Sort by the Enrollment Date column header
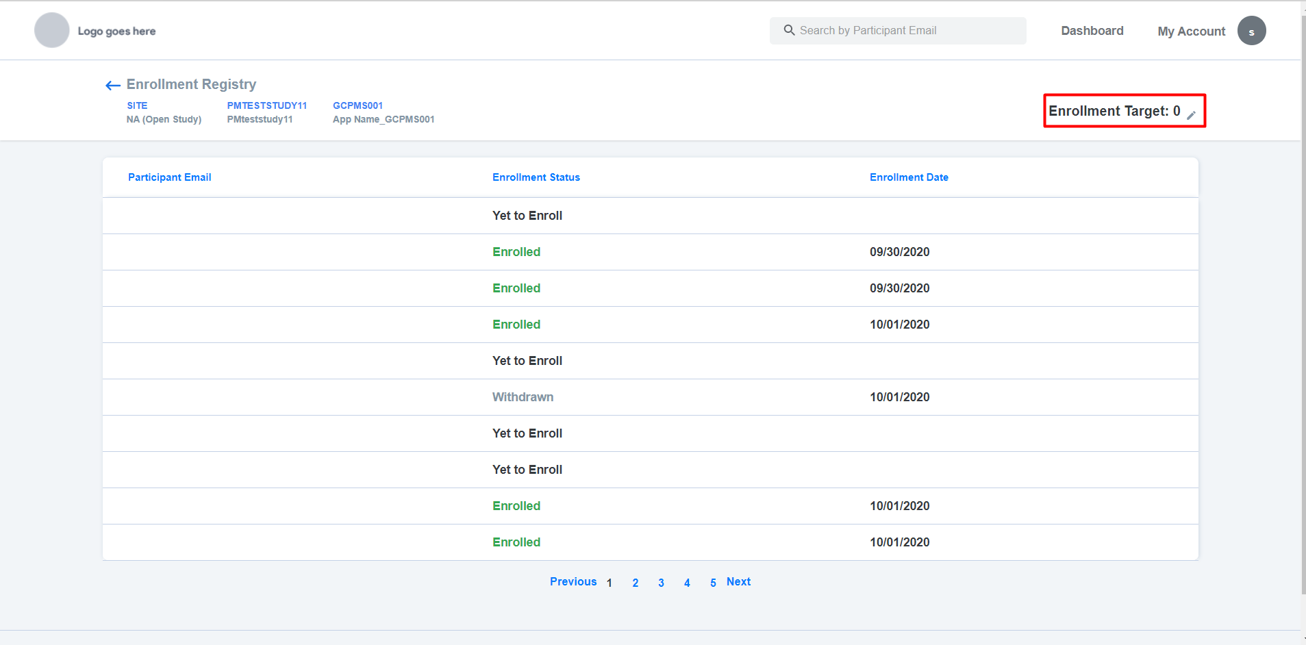 [908, 177]
